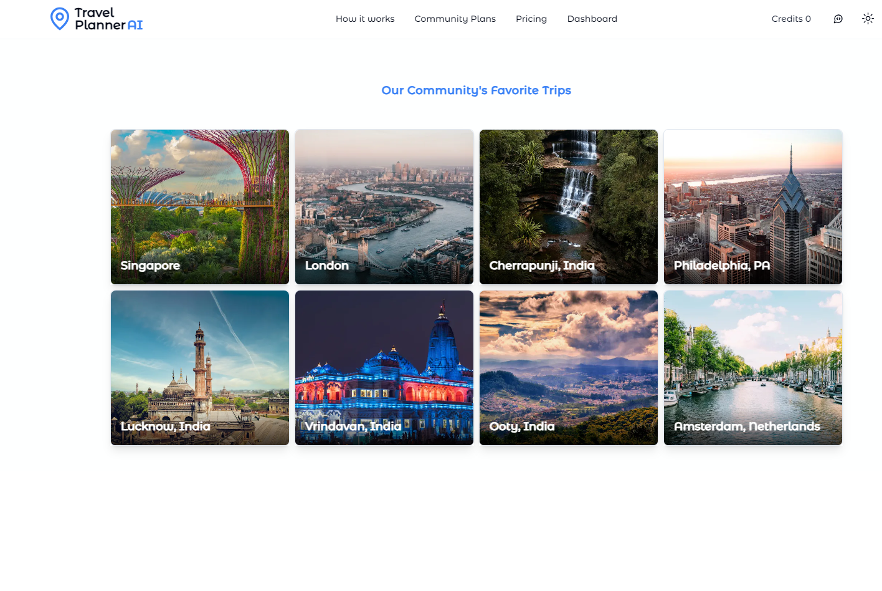The image size is (882, 591).
Task: Go to Community Plans
Action: 455,19
